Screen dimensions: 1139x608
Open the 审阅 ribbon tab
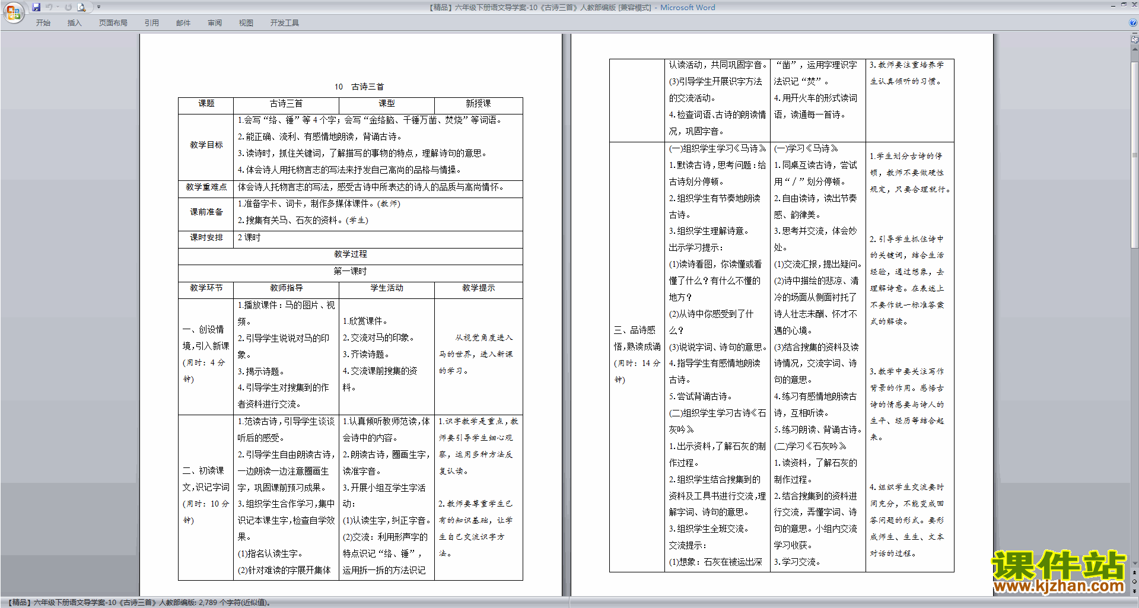(x=215, y=23)
